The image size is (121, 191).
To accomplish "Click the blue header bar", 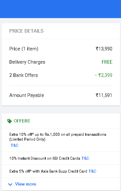I will tap(60, 9).
